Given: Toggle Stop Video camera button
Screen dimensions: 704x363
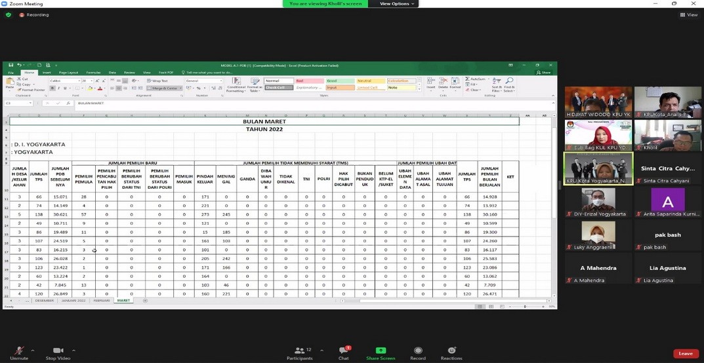Looking at the screenshot, I should [x=59, y=351].
